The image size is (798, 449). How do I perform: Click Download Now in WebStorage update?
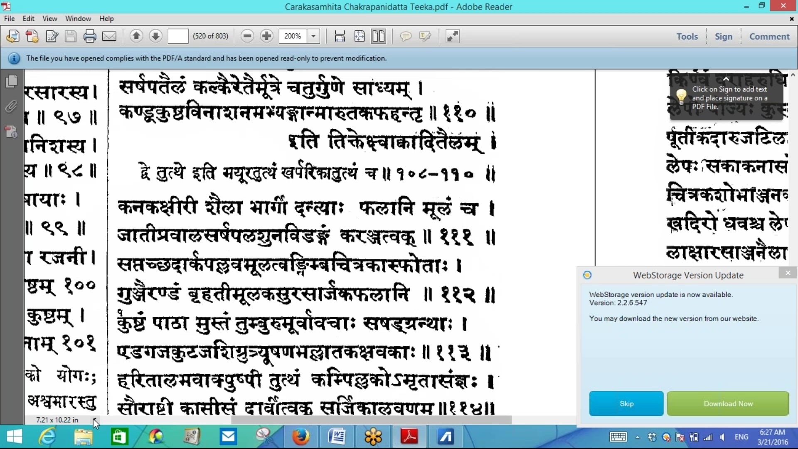[x=728, y=403]
